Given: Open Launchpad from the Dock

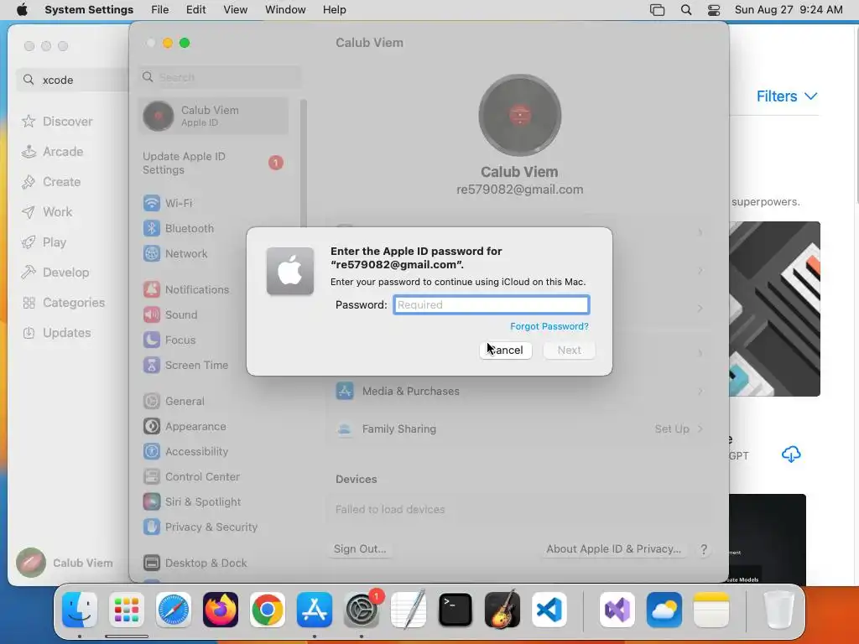Looking at the screenshot, I should click(x=127, y=610).
